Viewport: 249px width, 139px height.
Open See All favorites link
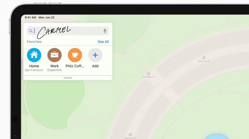pos(103,42)
